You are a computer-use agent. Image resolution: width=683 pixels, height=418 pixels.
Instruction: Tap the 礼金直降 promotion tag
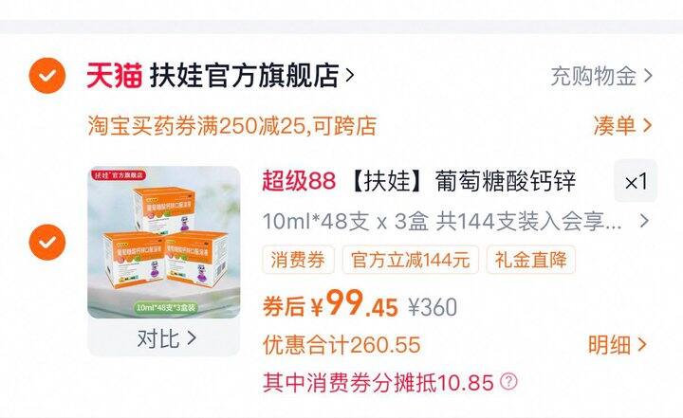point(530,260)
